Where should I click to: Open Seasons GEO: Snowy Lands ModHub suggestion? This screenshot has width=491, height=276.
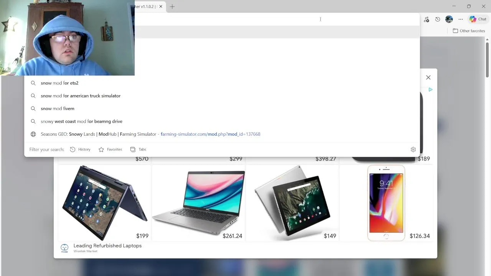point(222,134)
